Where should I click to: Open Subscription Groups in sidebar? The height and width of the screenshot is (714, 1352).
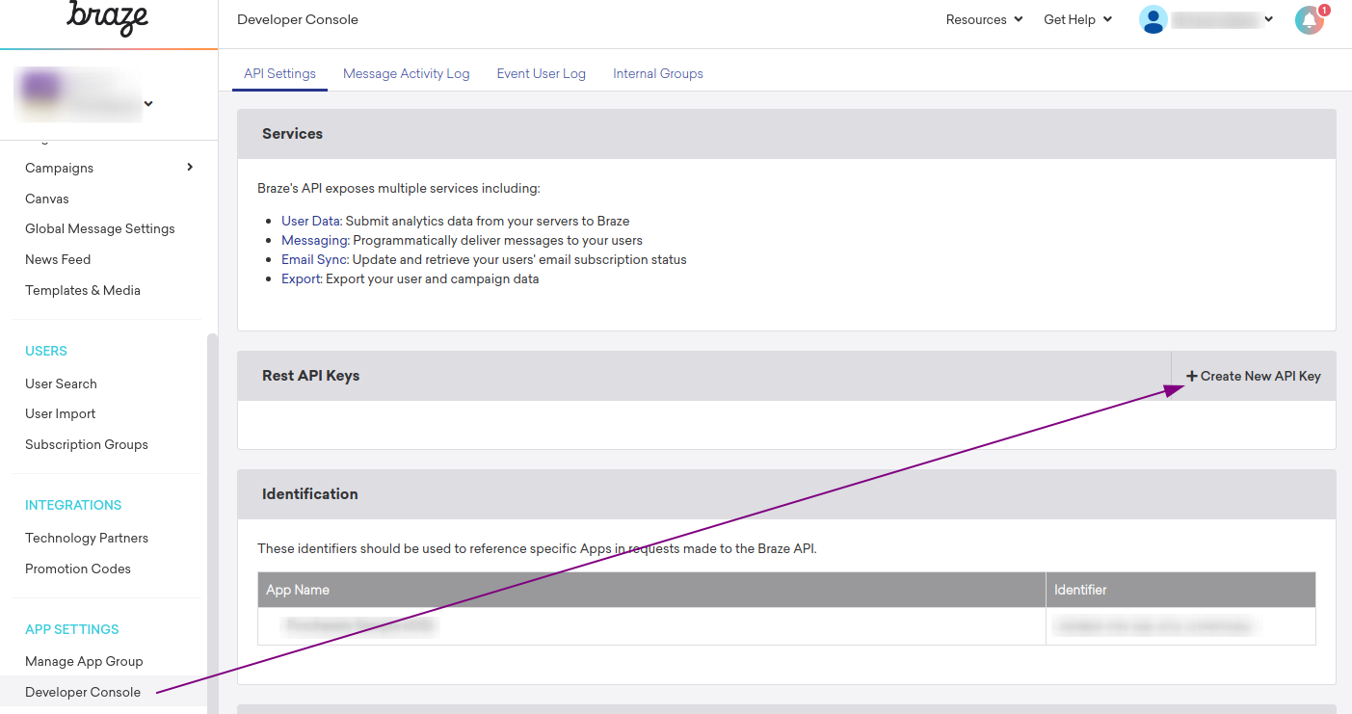[x=87, y=444]
